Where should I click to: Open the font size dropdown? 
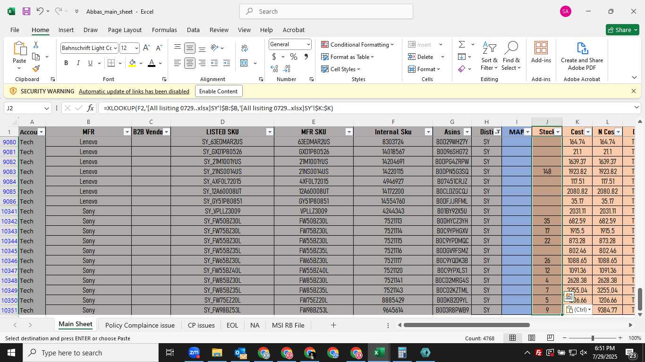point(136,48)
